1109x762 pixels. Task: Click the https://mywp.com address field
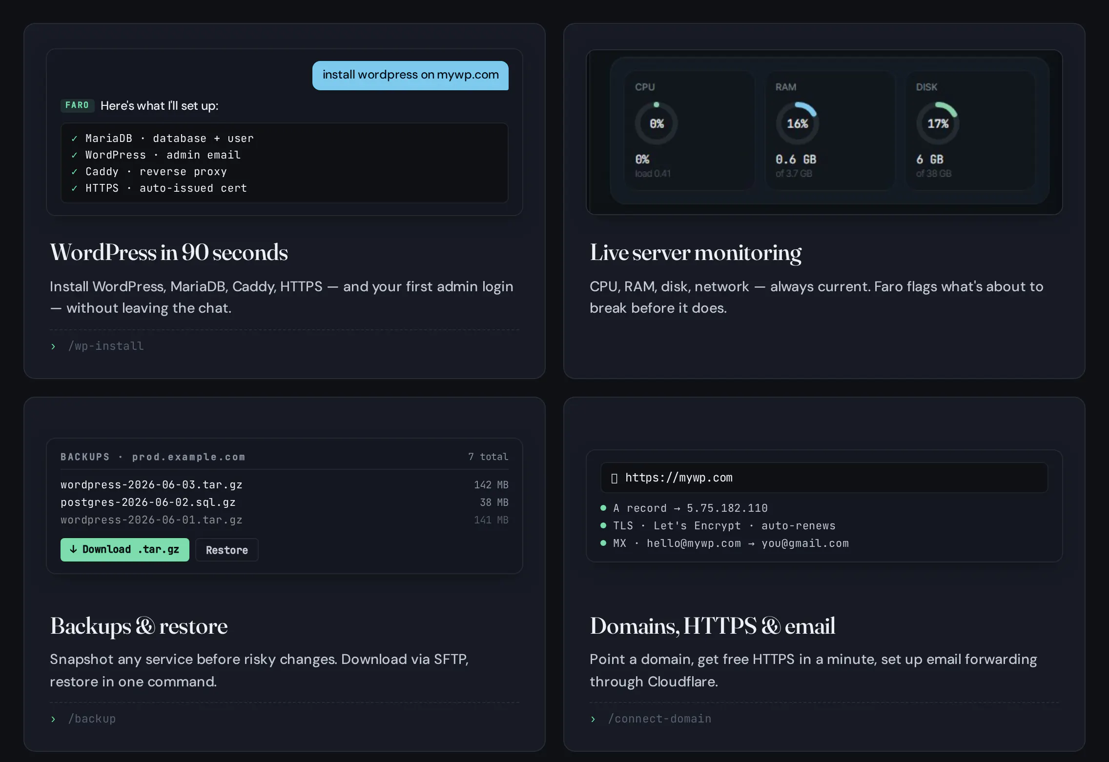[824, 478]
